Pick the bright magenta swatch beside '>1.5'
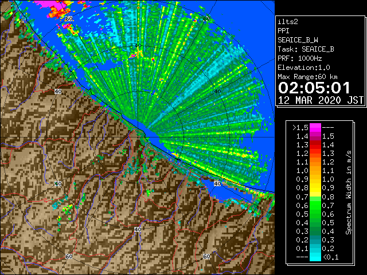This screenshot has width=367, height=275. 315,128
